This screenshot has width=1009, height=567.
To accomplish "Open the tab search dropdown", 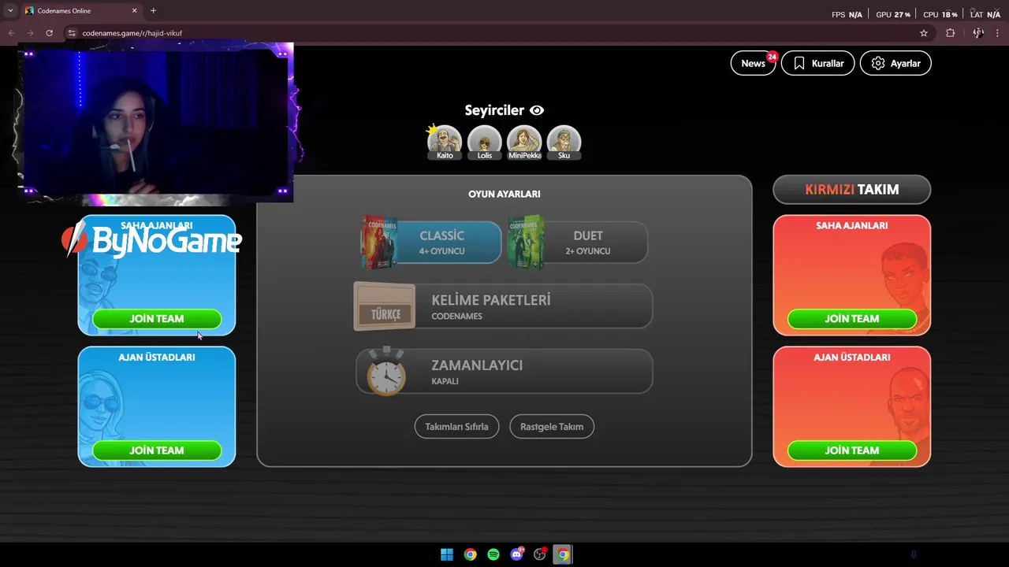I will 10,11.
